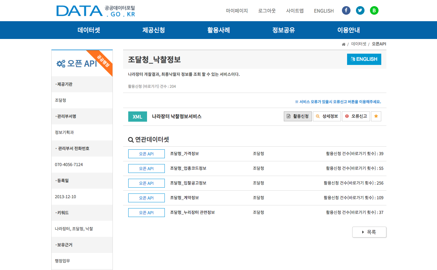Screen dimensions: 437x270
Task: Click the 목록 list button
Action: tap(369, 232)
